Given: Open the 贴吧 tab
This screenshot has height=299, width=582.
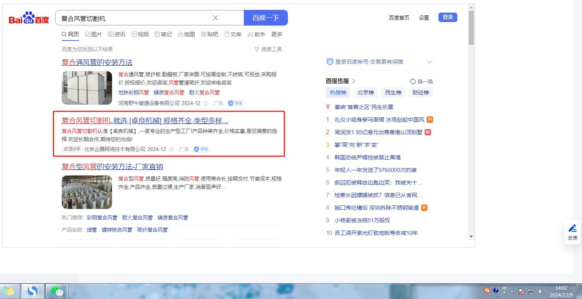Looking at the screenshot, I should pyautogui.click(x=210, y=34).
